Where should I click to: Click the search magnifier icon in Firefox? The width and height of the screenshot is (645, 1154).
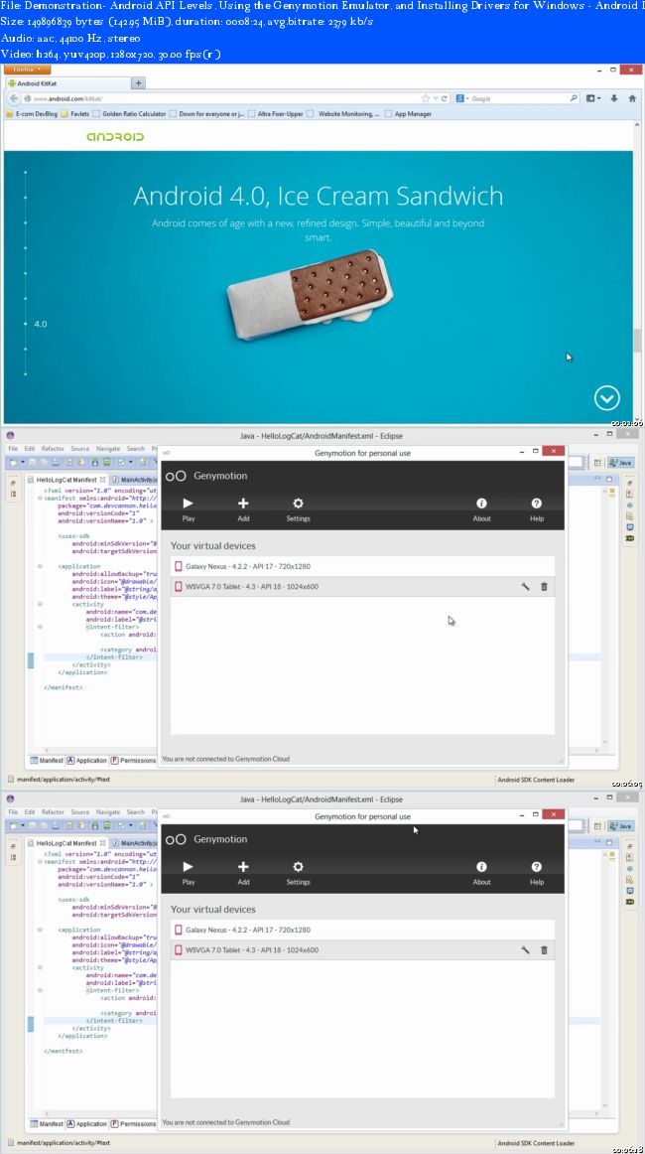click(574, 98)
